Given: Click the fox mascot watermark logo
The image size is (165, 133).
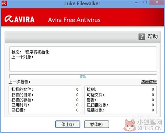Looking at the screenshot, I should point(130,125).
